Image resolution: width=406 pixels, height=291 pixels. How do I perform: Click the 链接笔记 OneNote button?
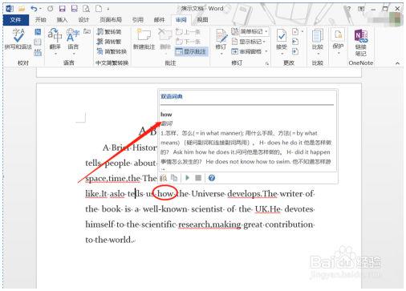(x=361, y=42)
